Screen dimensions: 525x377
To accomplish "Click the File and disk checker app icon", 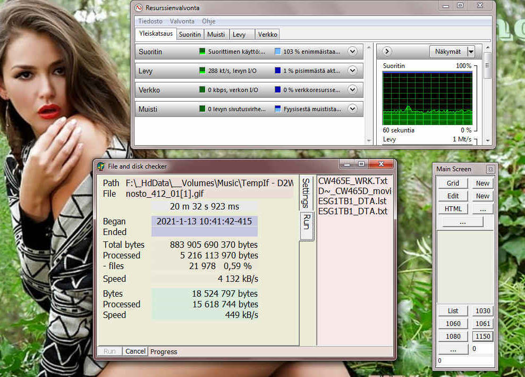I will tap(100, 166).
